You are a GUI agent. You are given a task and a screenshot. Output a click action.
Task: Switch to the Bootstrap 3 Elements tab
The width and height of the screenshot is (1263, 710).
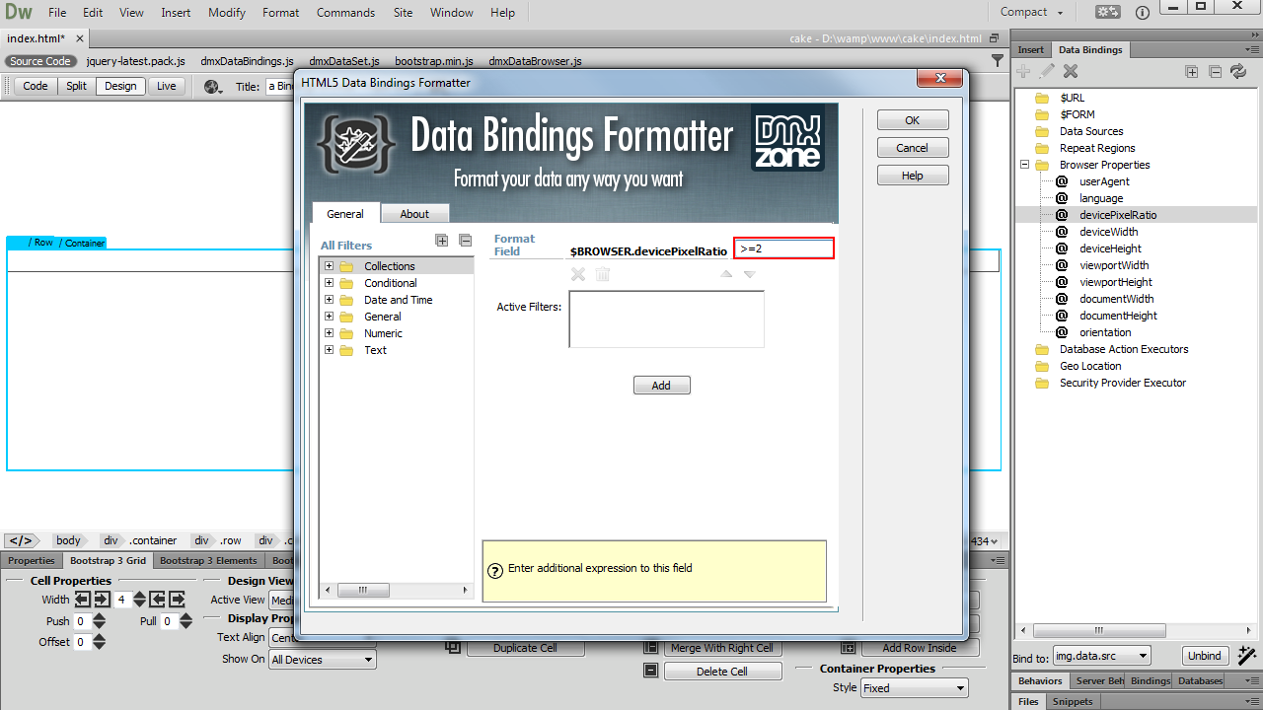click(208, 560)
